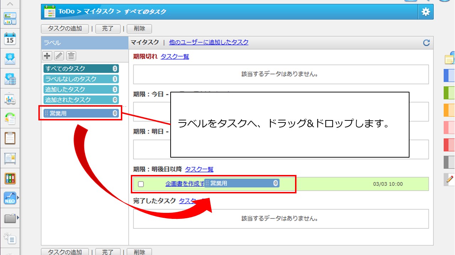Open the 企画書を作成 task link
The image size is (455, 255).
pos(185,184)
